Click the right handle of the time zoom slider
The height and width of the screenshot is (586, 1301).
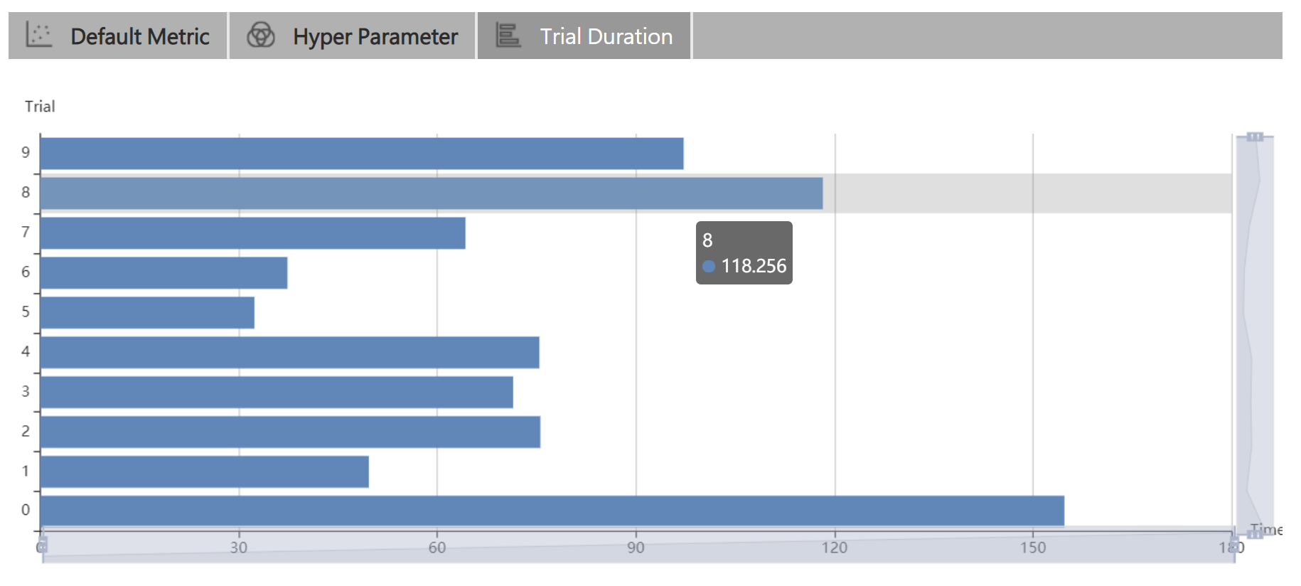pyautogui.click(x=1234, y=545)
